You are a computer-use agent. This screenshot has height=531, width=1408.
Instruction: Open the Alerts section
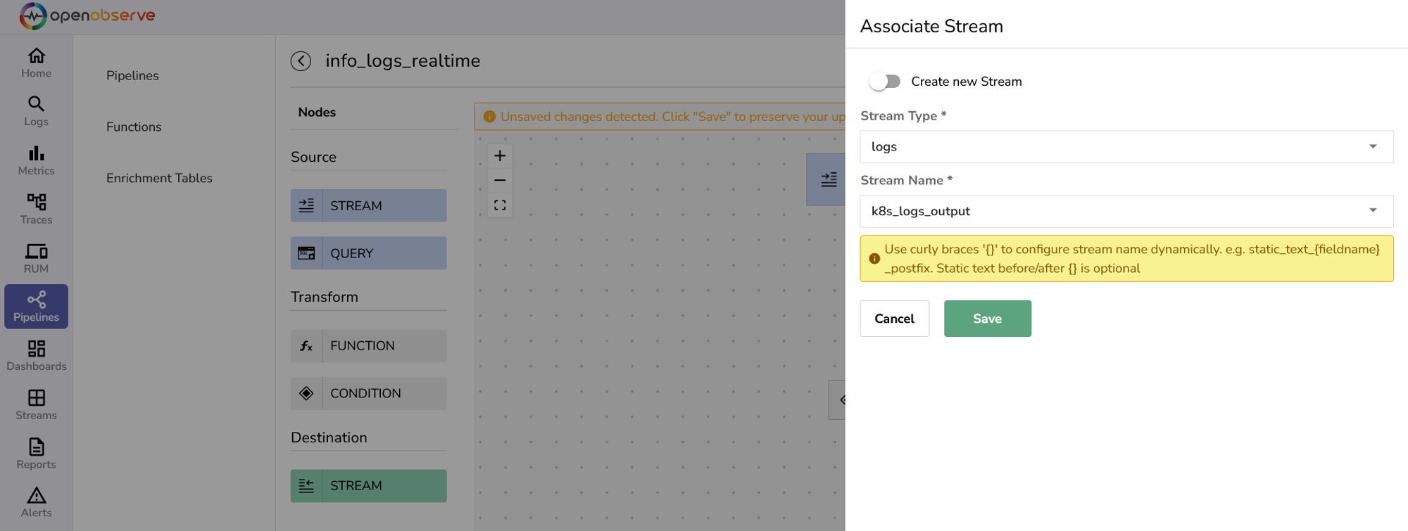point(36,502)
